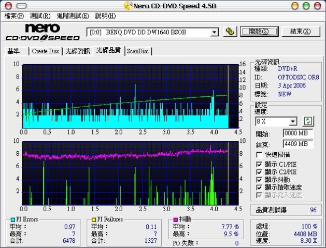Click the jitter maximum 9.5 %
Viewport: 326px width, 248px height.
tap(231, 234)
